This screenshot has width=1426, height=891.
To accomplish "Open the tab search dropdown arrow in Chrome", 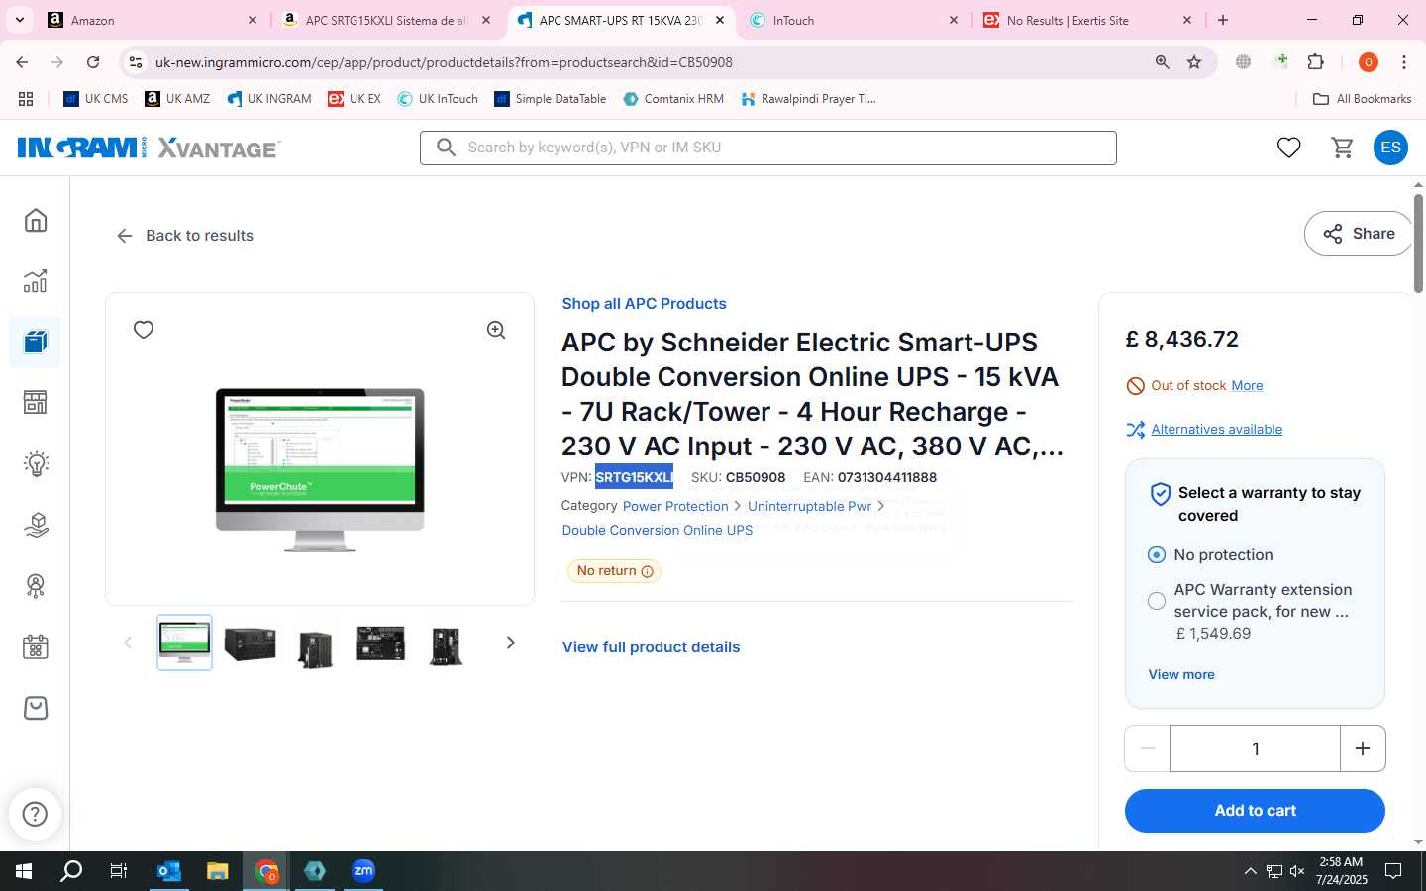I will (x=19, y=20).
